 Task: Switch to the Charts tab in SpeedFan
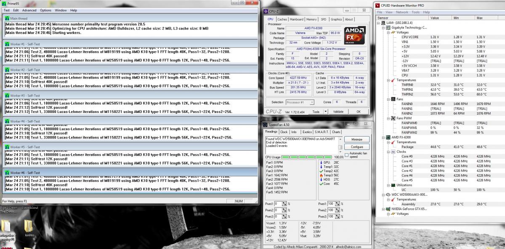pos(336,132)
